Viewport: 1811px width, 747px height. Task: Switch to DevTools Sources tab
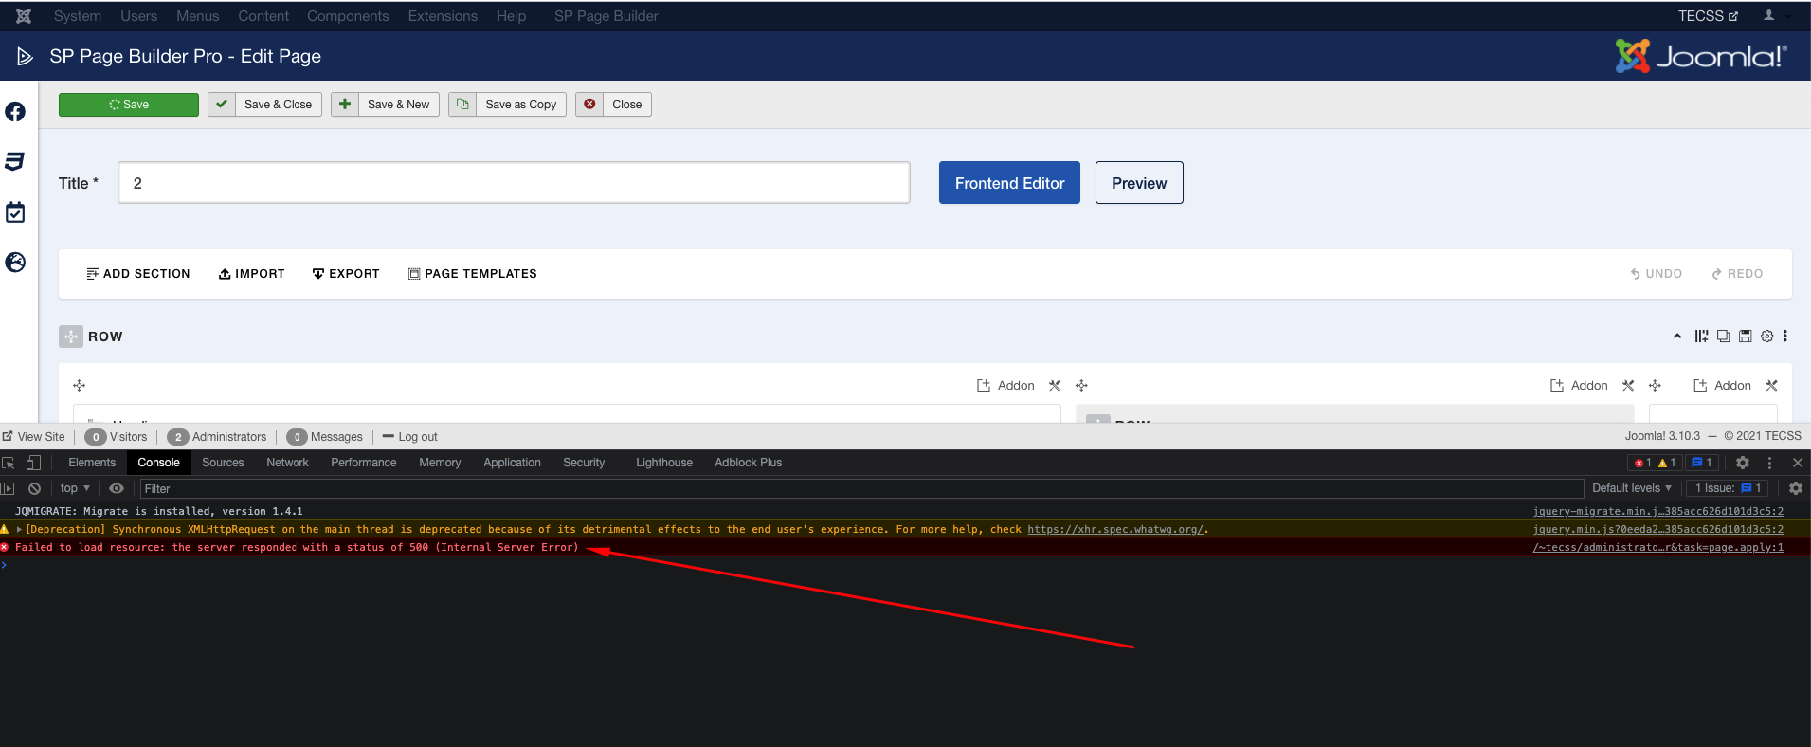click(x=223, y=463)
